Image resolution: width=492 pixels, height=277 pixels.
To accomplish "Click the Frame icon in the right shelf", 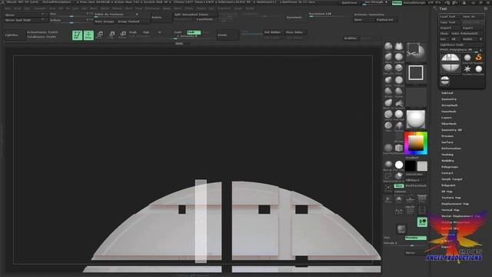I will [388, 188].
